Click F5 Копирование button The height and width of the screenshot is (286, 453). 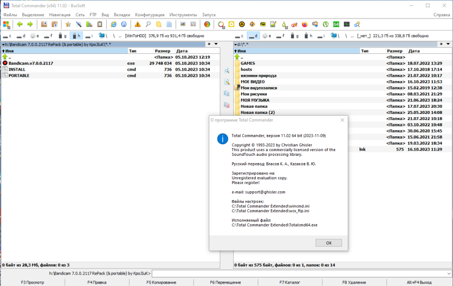(x=161, y=283)
